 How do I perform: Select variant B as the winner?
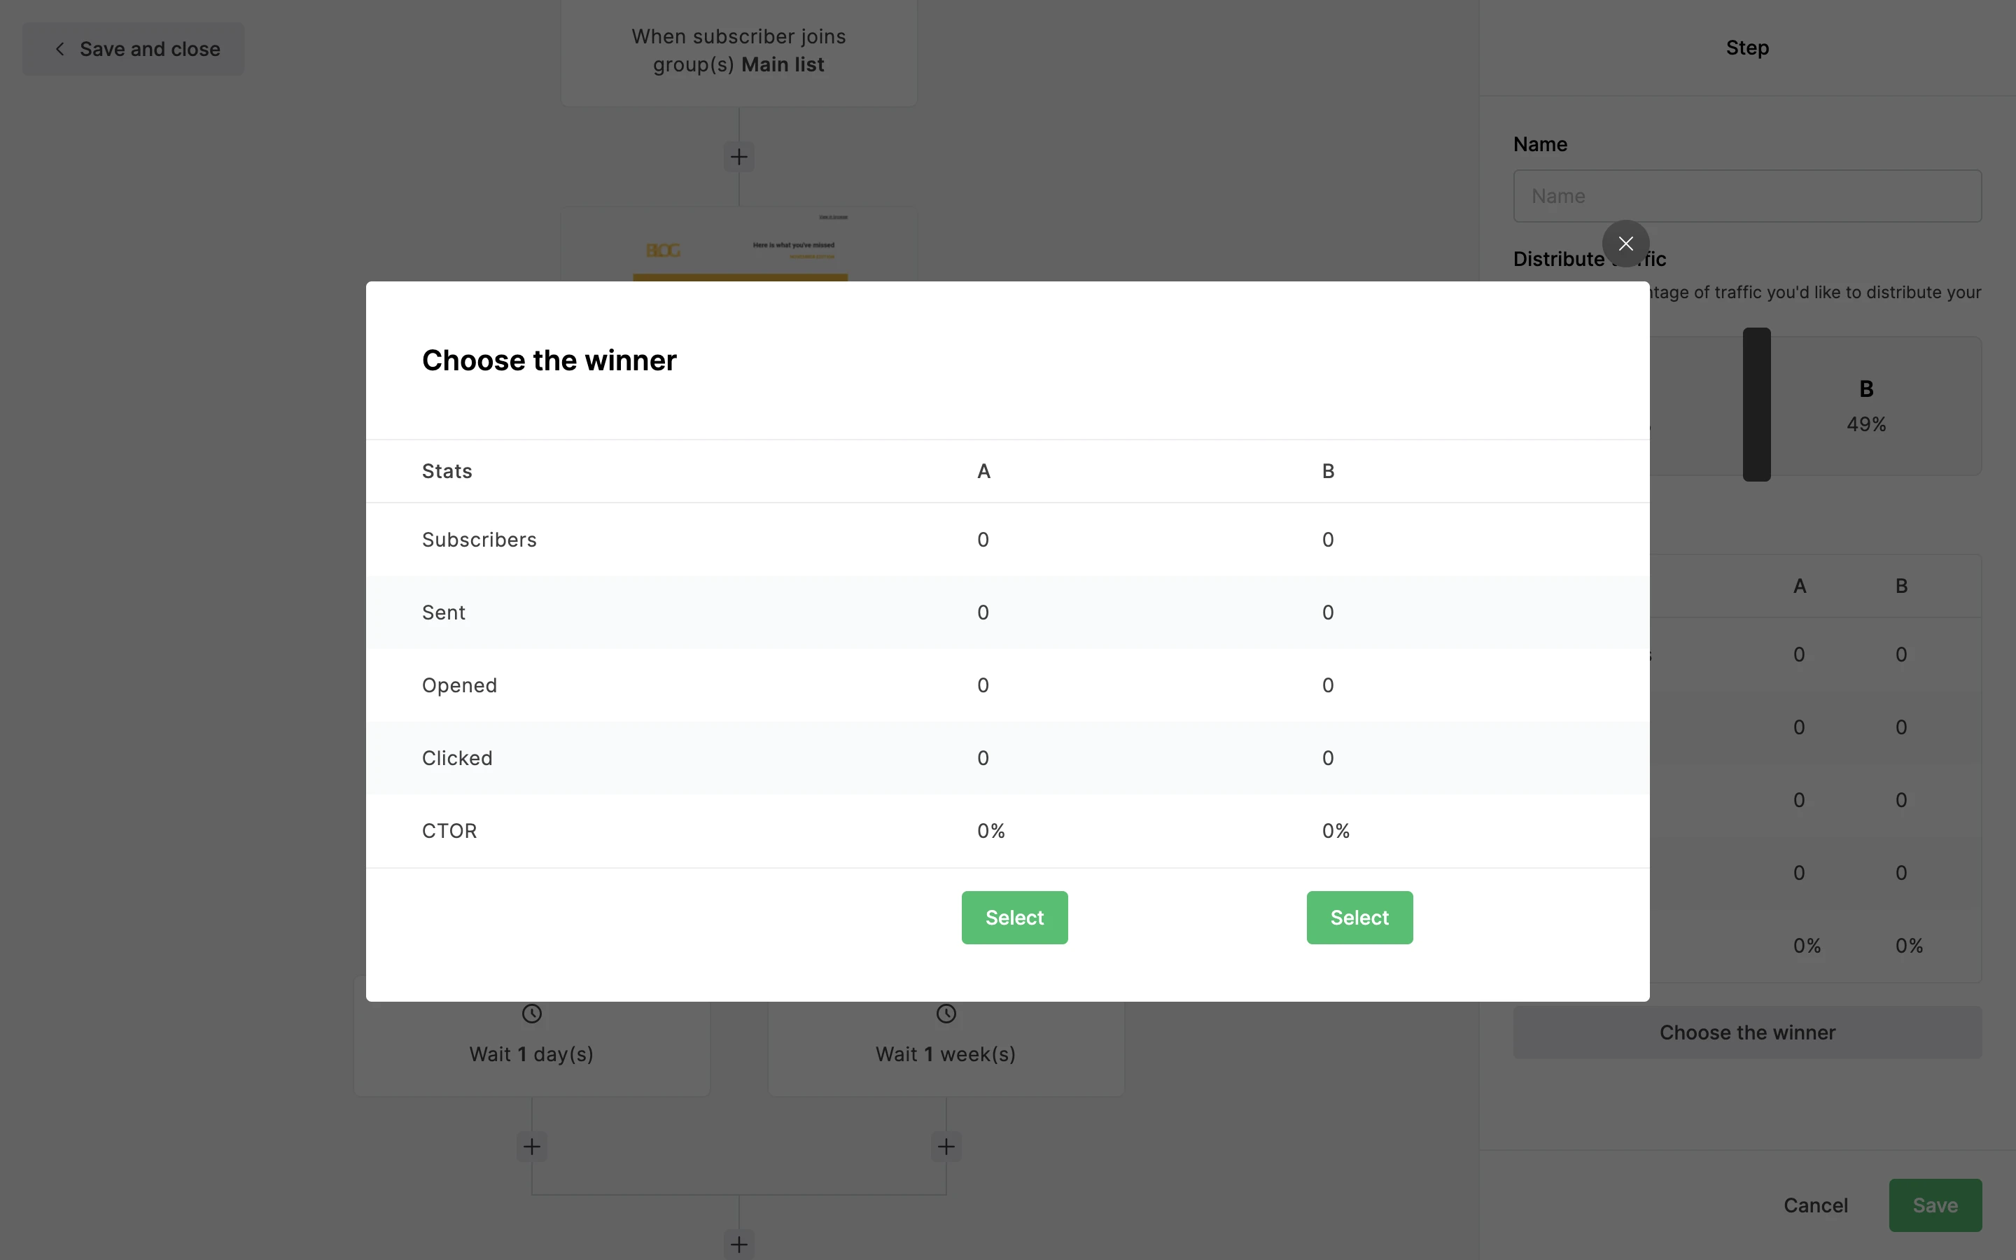[1359, 918]
